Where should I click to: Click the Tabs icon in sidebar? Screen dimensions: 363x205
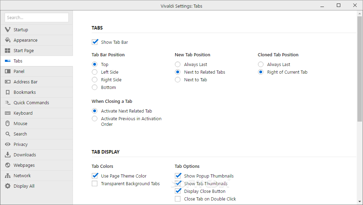click(x=8, y=61)
